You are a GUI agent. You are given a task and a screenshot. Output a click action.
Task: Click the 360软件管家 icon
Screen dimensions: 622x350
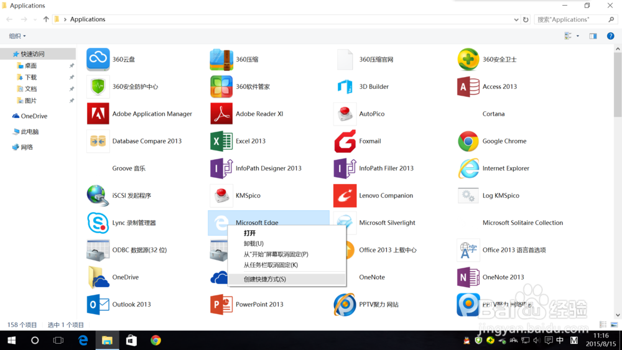(221, 86)
